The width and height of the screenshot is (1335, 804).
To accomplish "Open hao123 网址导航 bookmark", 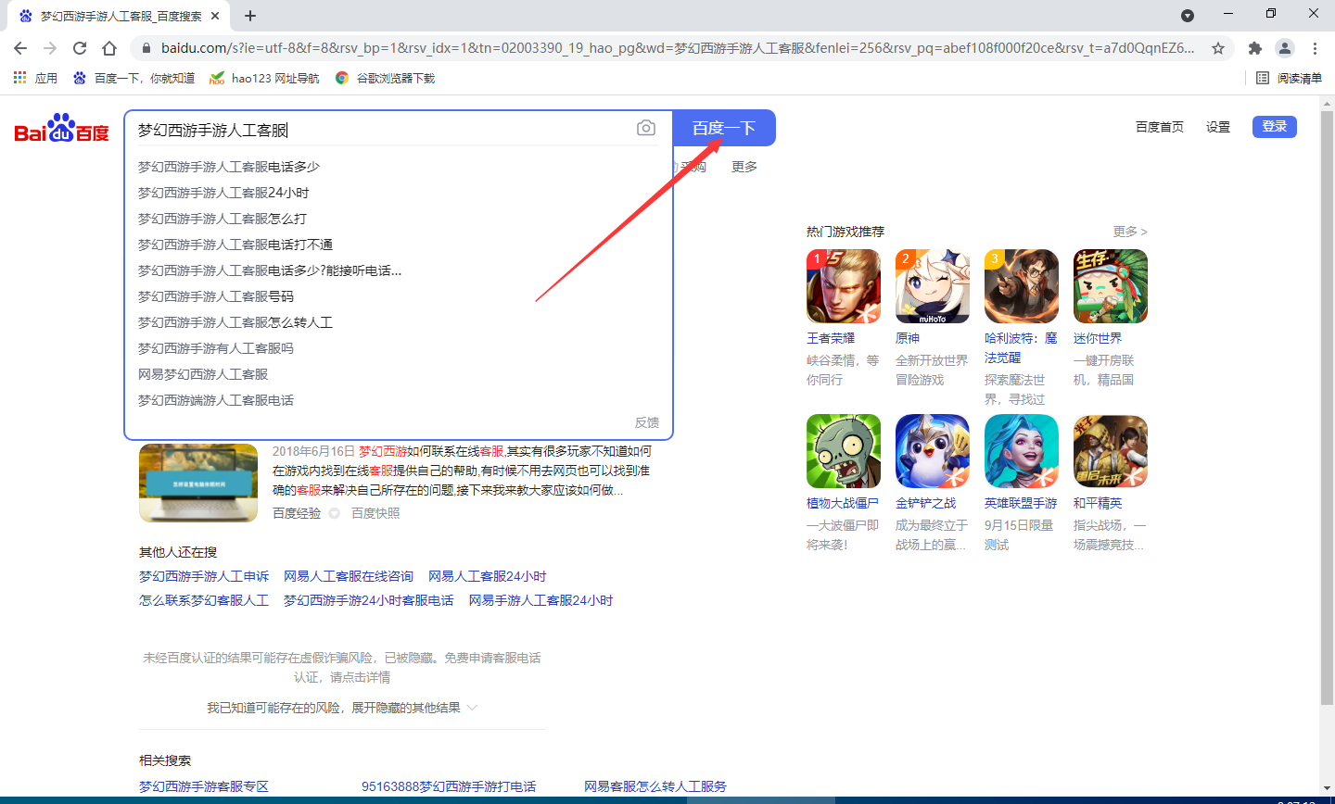I will click(264, 78).
